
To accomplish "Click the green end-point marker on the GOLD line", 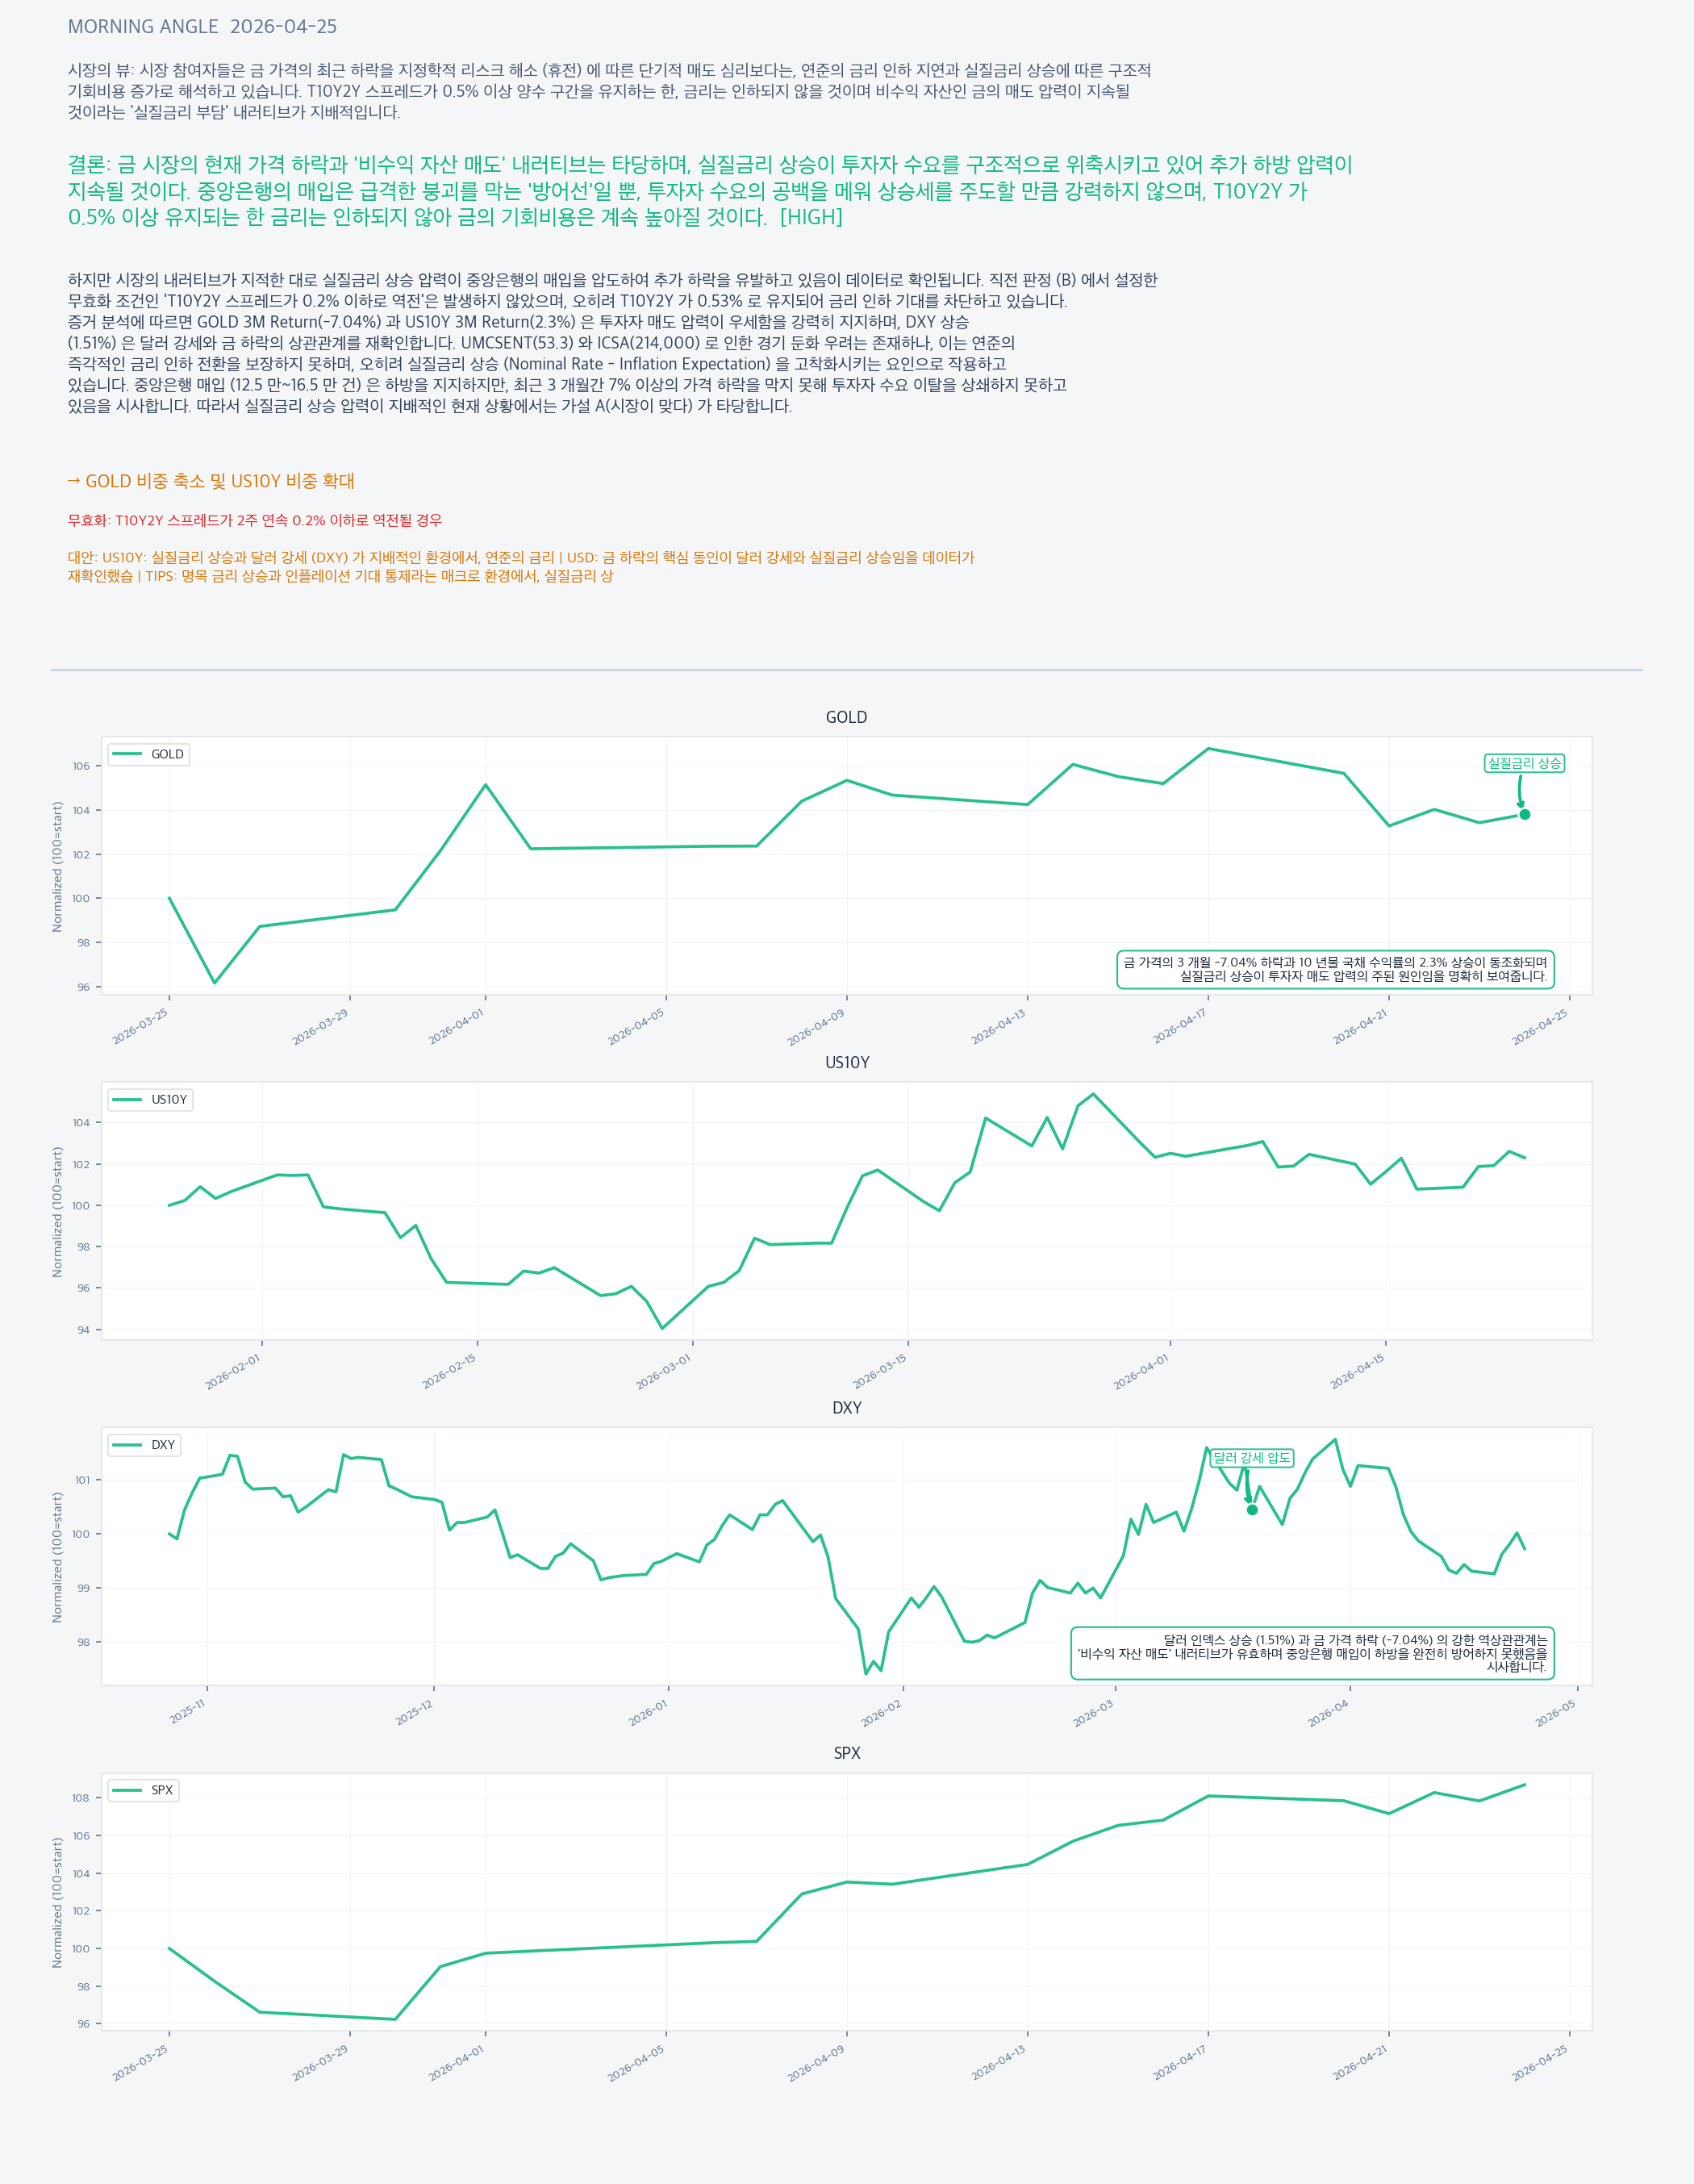I will coord(1524,814).
